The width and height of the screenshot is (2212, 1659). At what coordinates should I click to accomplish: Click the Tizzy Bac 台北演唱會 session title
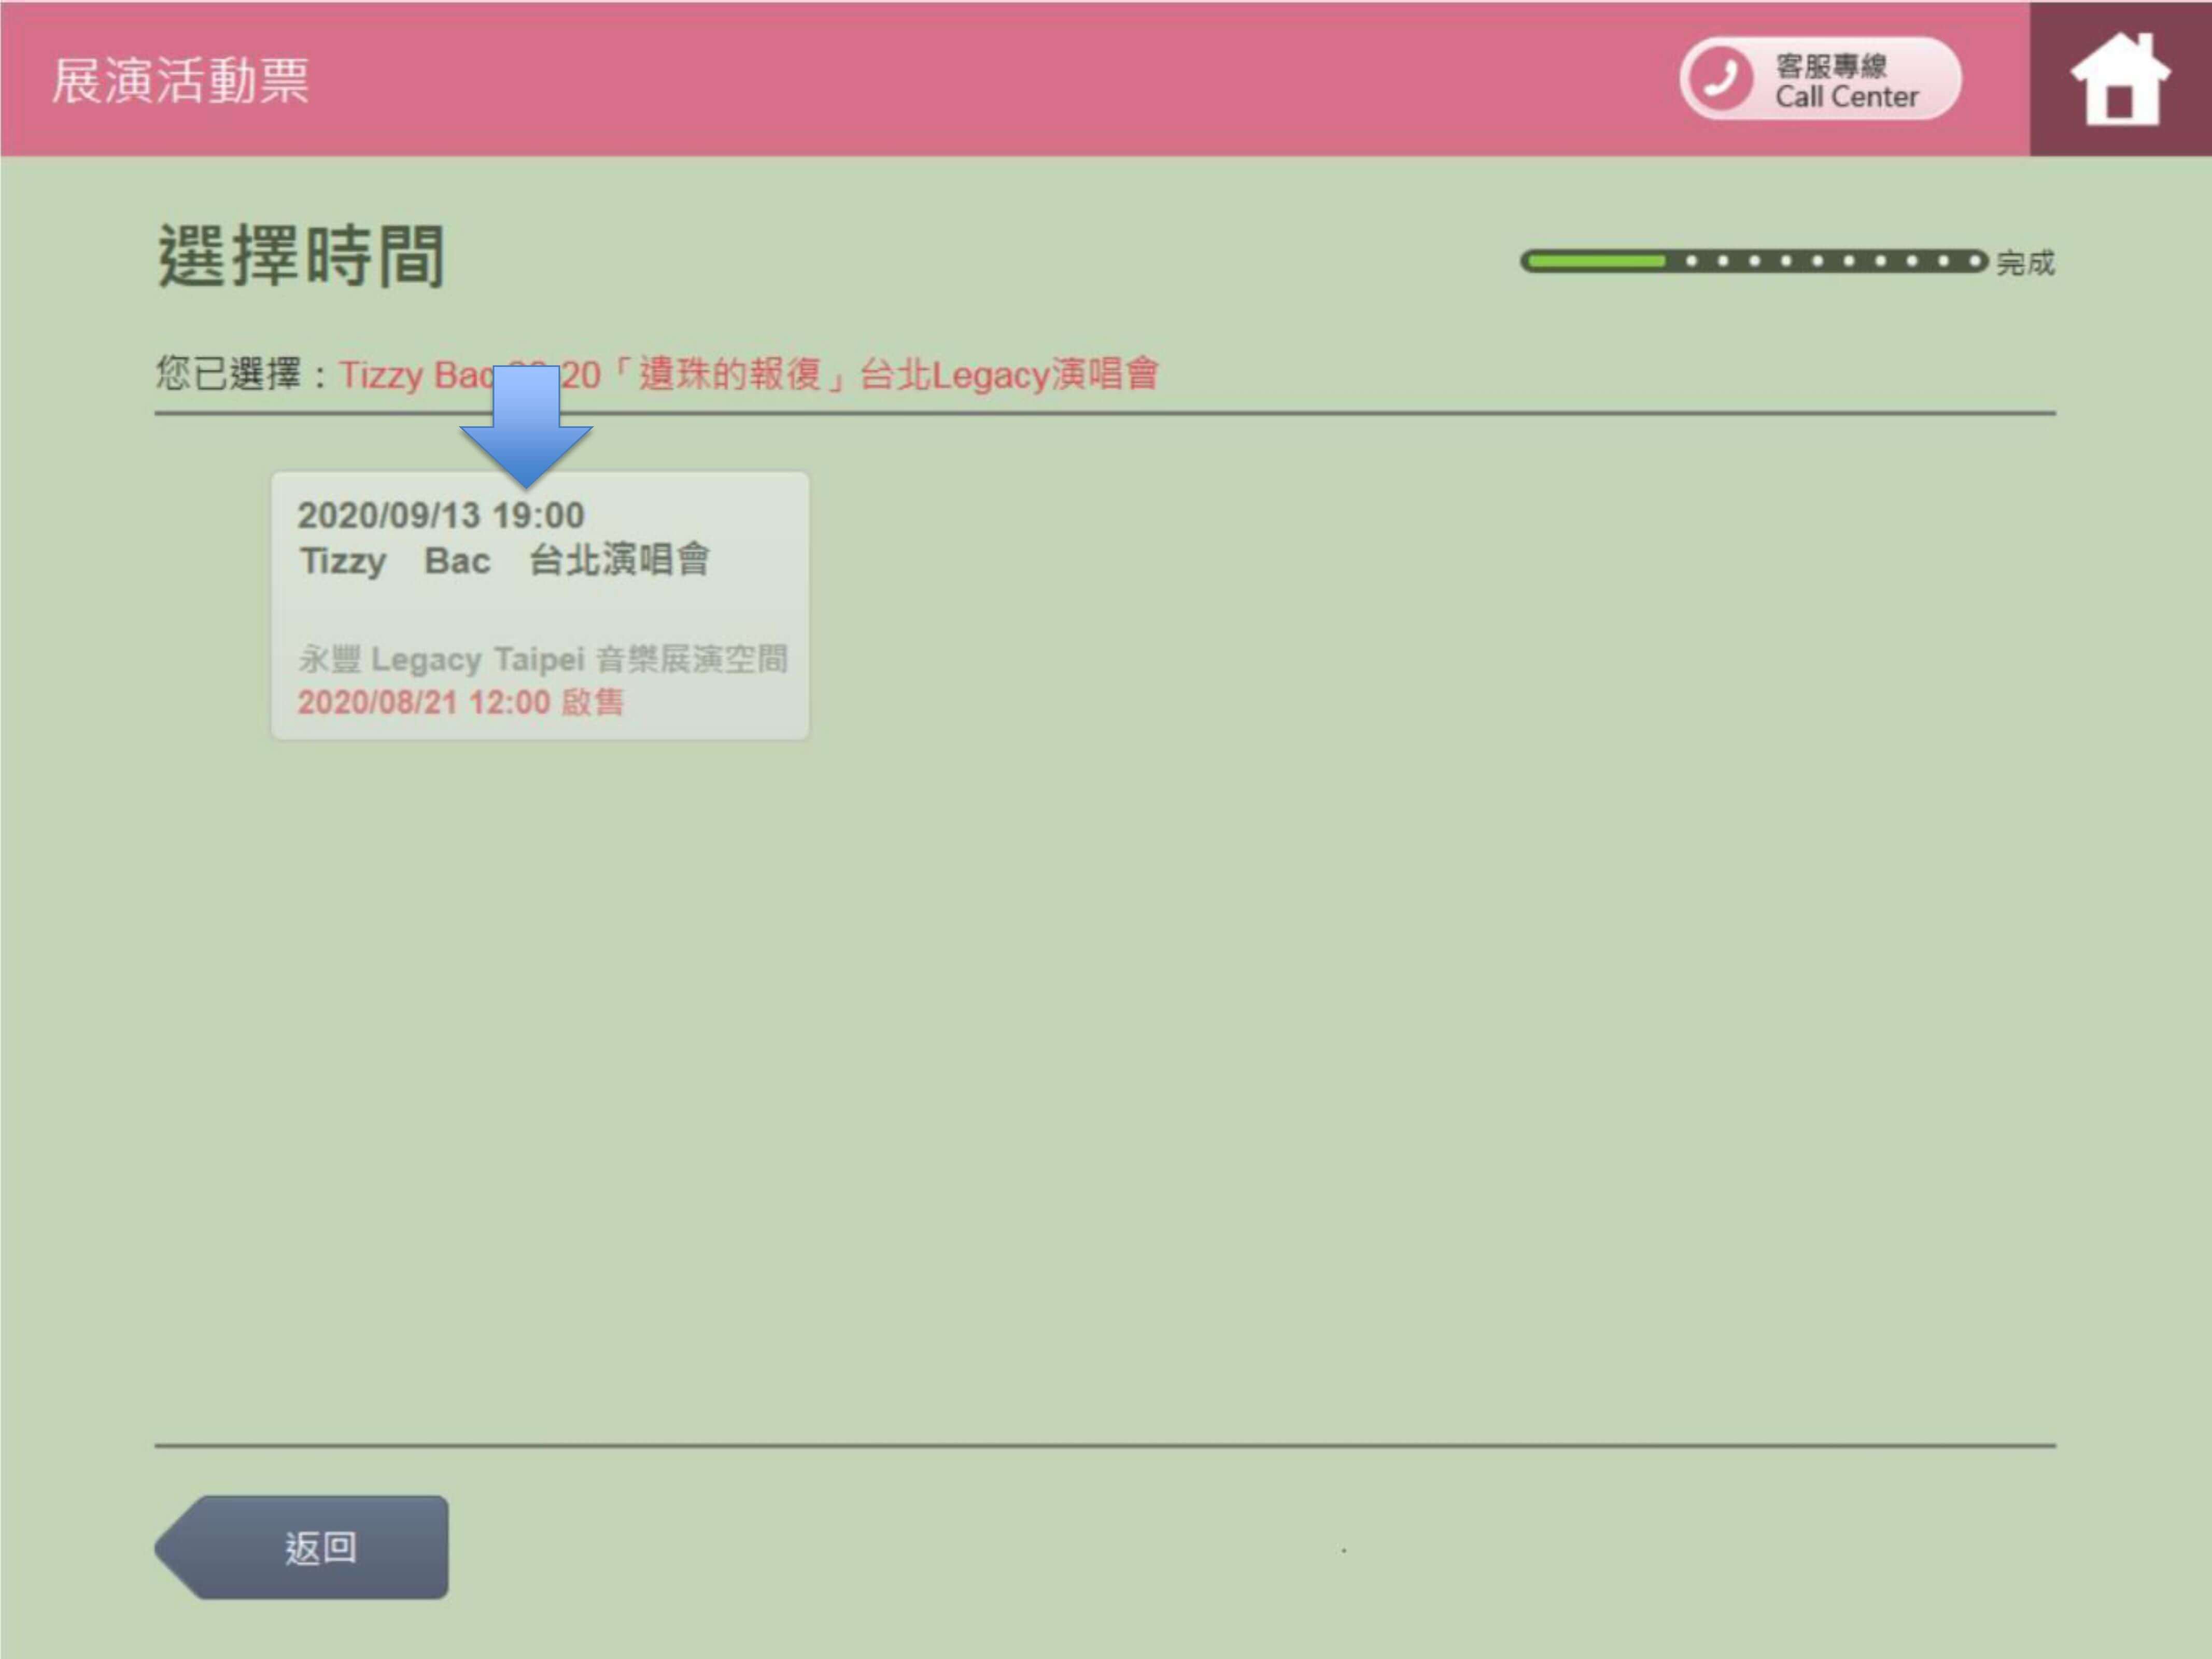[505, 560]
